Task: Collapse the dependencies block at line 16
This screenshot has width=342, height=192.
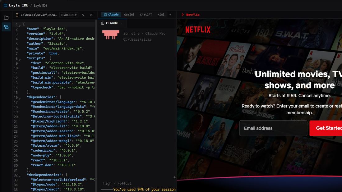Action: pos(20,98)
